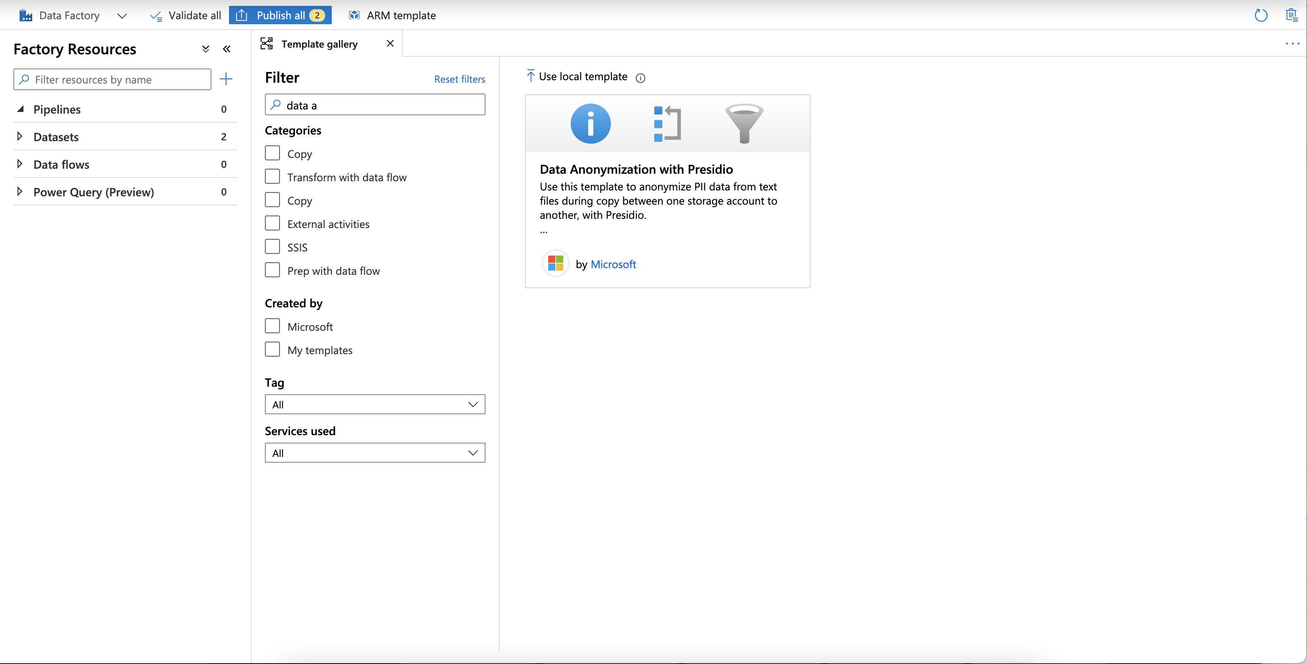Switch to the Template gallery tab
This screenshot has height=664, width=1307.
319,43
